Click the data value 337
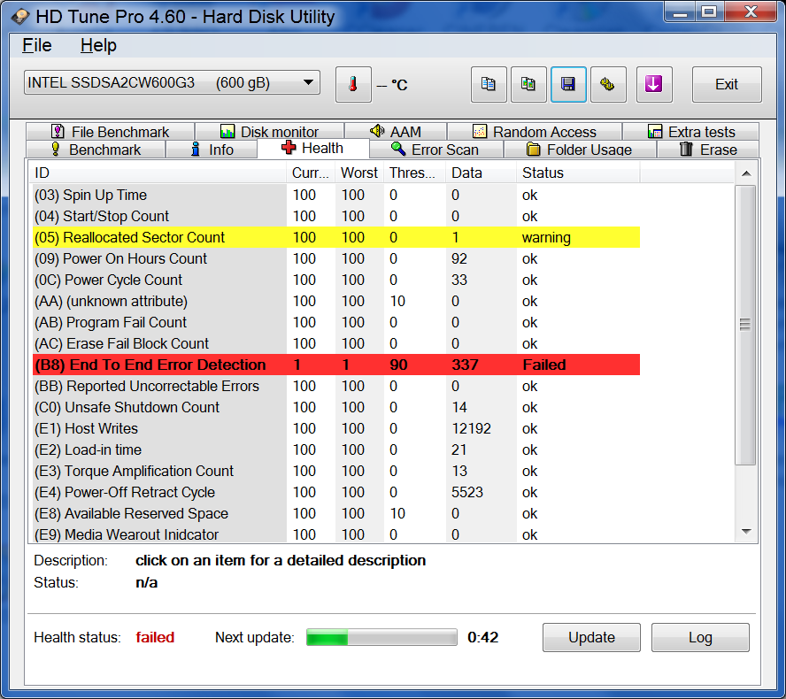Viewport: 786px width, 699px height. [x=465, y=365]
